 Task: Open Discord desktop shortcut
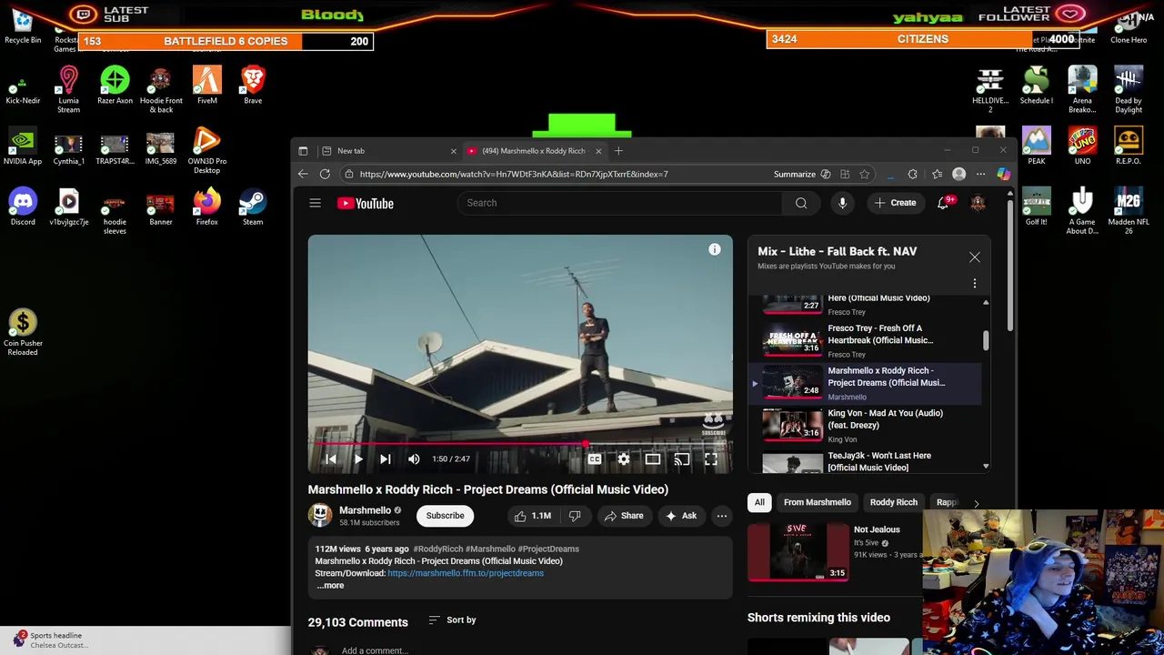point(23,207)
